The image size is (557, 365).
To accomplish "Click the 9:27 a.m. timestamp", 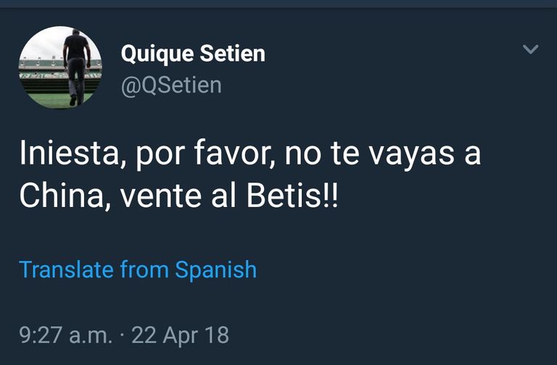I will pos(66,335).
